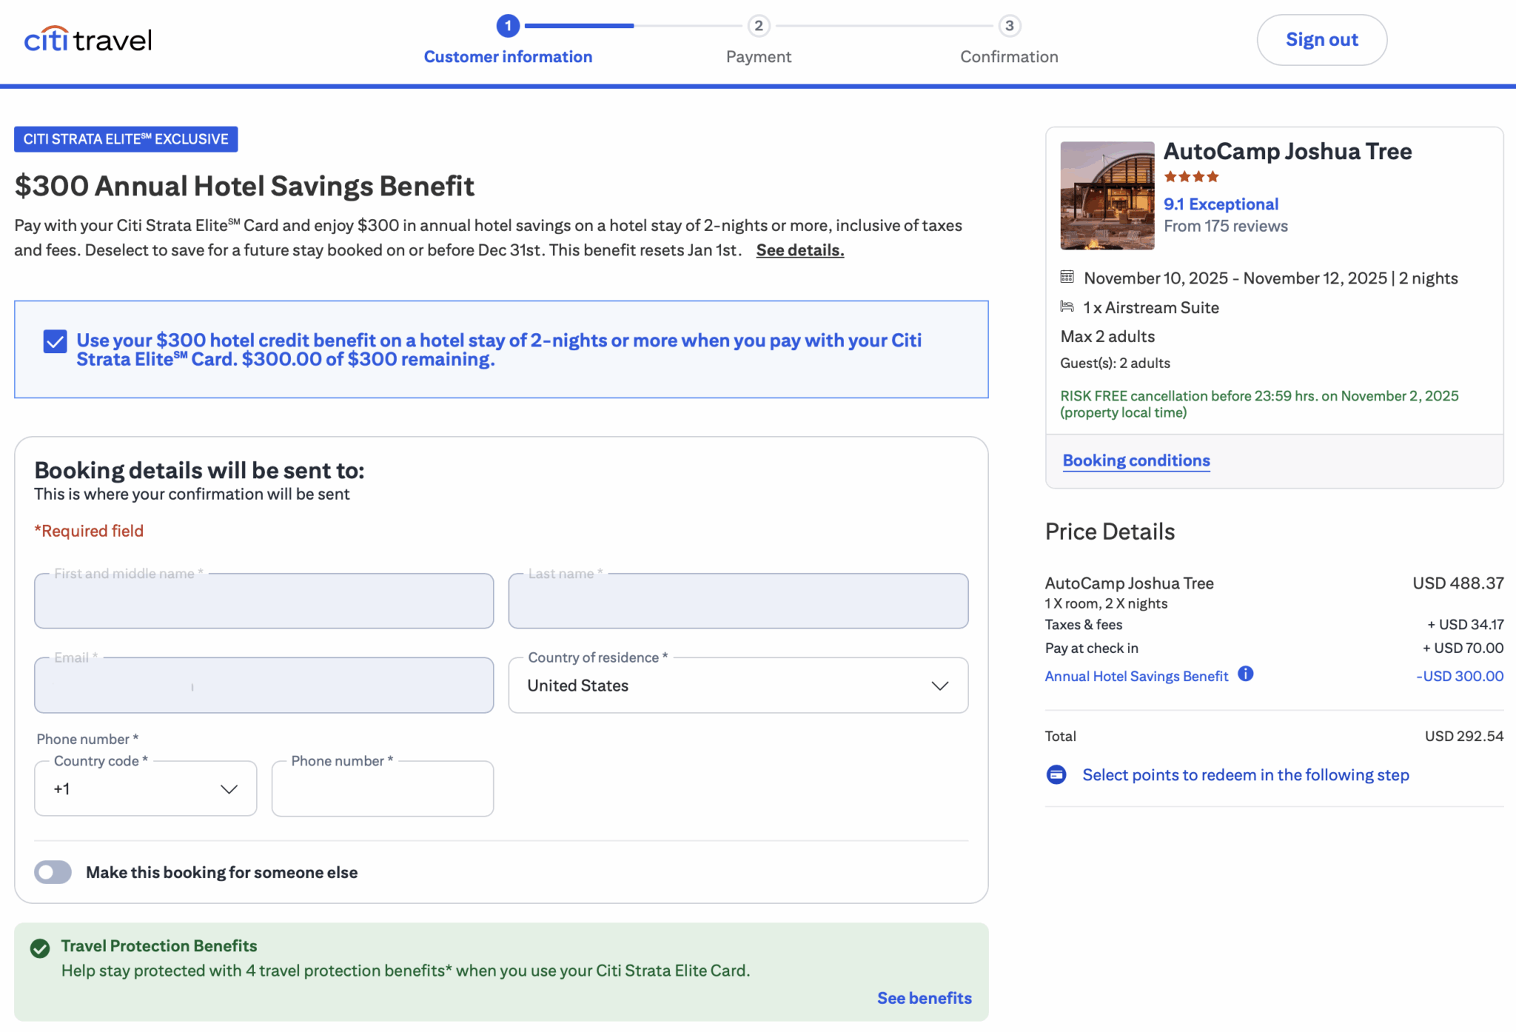
Task: Open the Annual Hotel Savings Benefit info icon
Action: pos(1247,674)
